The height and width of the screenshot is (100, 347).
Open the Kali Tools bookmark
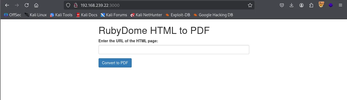click(x=61, y=15)
